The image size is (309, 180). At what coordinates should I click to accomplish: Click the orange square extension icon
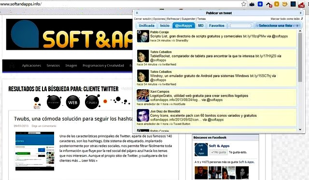277,4
